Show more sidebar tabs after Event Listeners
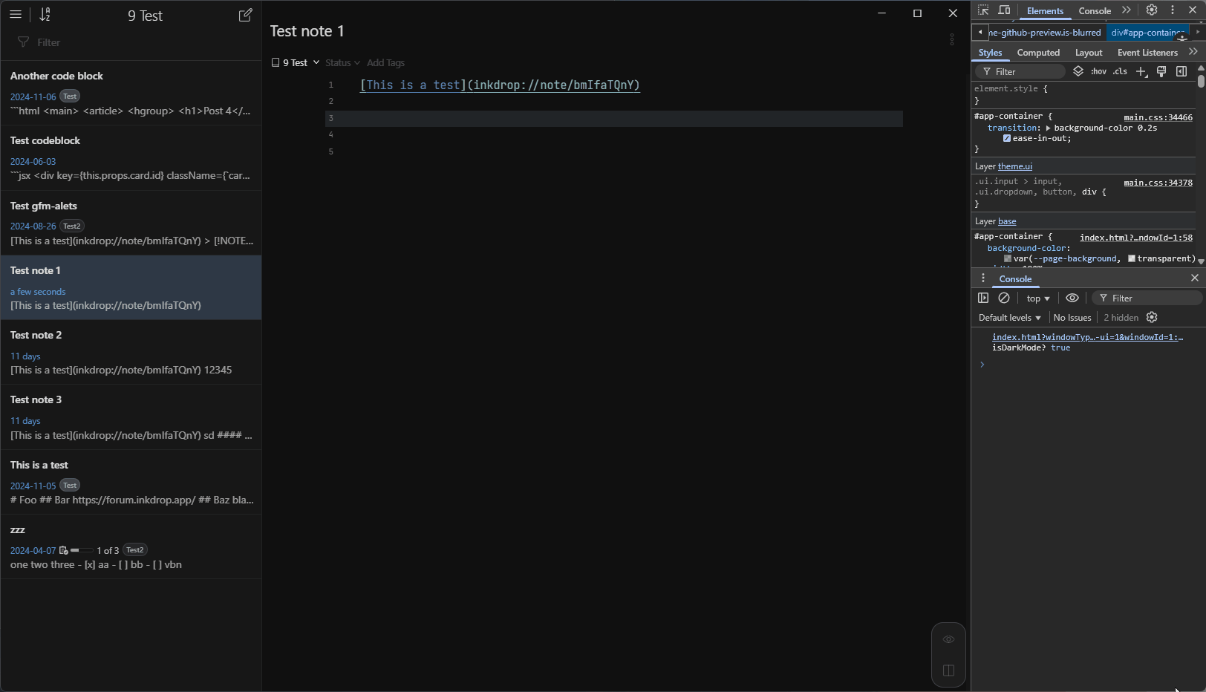This screenshot has width=1206, height=692. 1193,52
